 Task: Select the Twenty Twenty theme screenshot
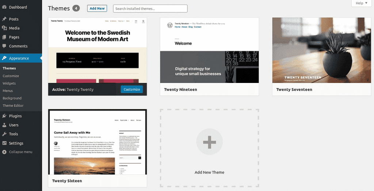[98, 50]
